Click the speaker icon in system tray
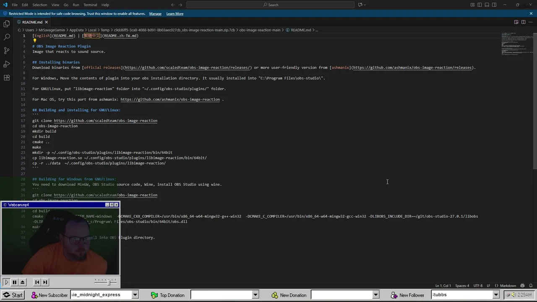537x302 pixels. (513, 295)
